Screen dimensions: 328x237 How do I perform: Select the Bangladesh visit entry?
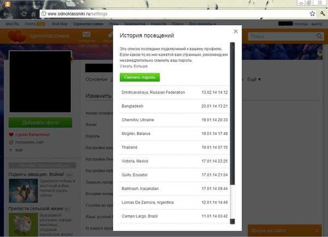point(174,106)
